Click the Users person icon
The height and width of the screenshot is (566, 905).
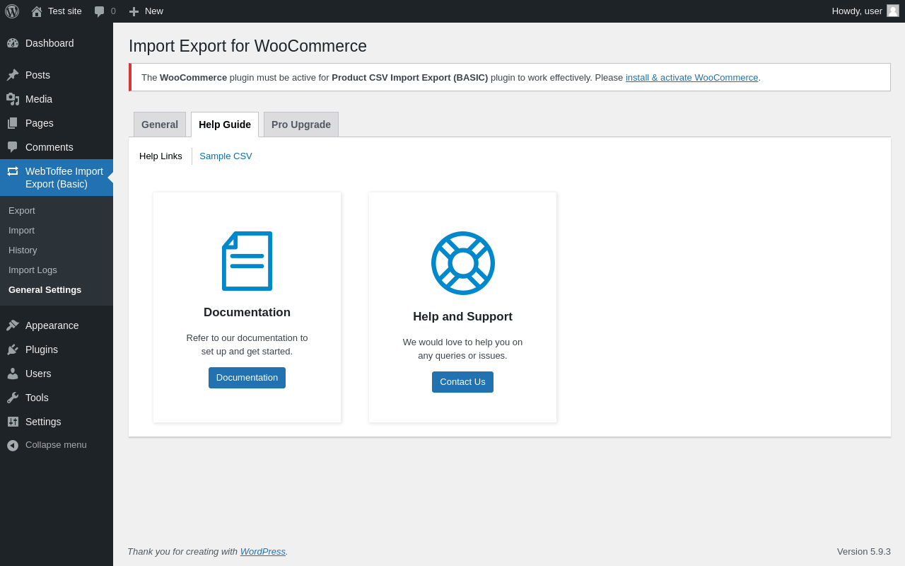(13, 374)
